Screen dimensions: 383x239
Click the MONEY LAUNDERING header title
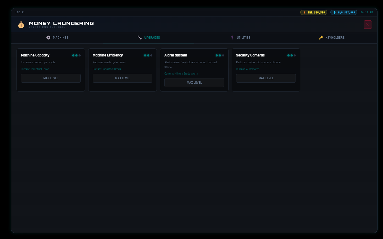(61, 23)
